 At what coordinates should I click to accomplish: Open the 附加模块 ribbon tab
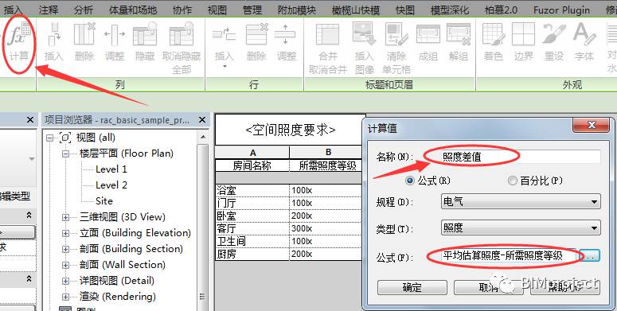click(297, 10)
